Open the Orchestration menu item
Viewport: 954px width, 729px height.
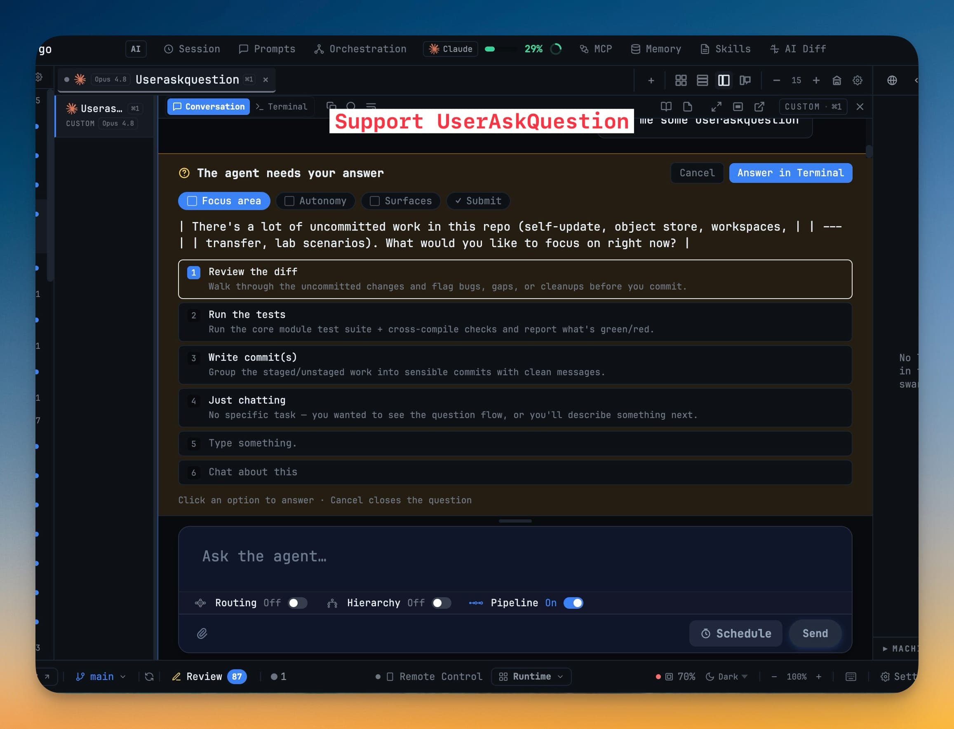coord(360,49)
